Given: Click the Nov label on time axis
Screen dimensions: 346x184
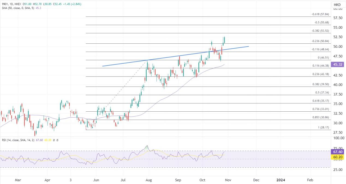Looking at the screenshot, I should (x=228, y=180).
